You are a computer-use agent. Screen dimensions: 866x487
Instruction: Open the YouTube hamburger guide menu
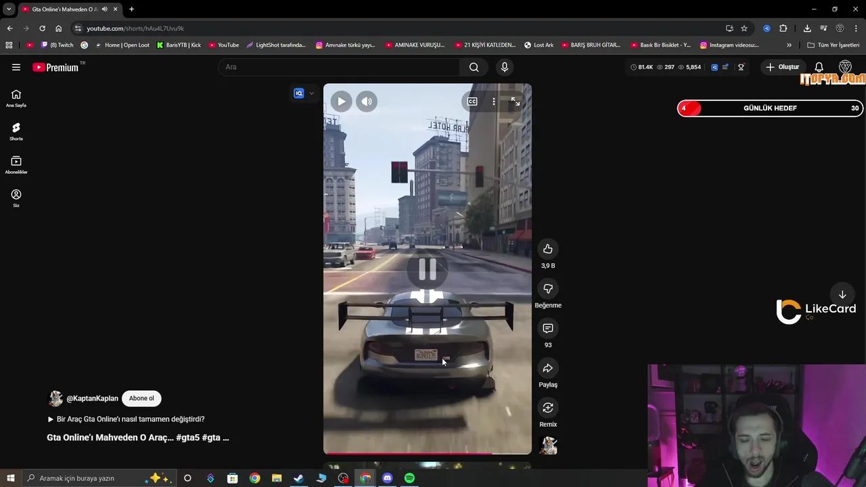[x=16, y=67]
